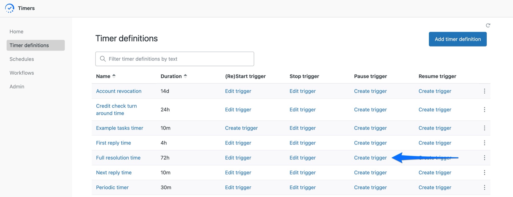
Task: Open Schedules in the sidebar
Action: tap(22, 59)
